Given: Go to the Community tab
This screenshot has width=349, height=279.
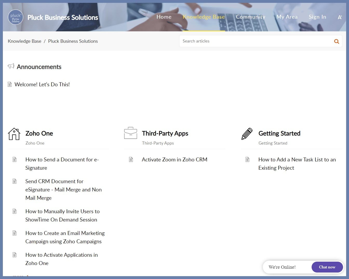Looking at the screenshot, I should click(x=251, y=17).
